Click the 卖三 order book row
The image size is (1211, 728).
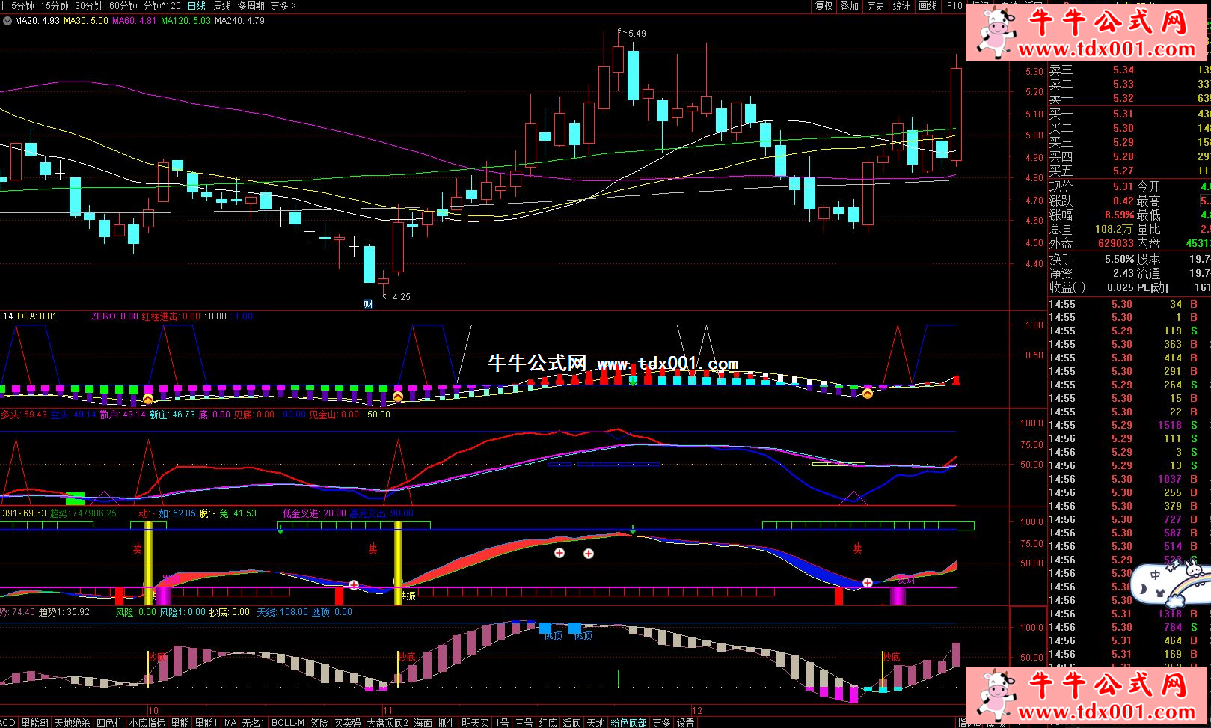tap(1129, 70)
